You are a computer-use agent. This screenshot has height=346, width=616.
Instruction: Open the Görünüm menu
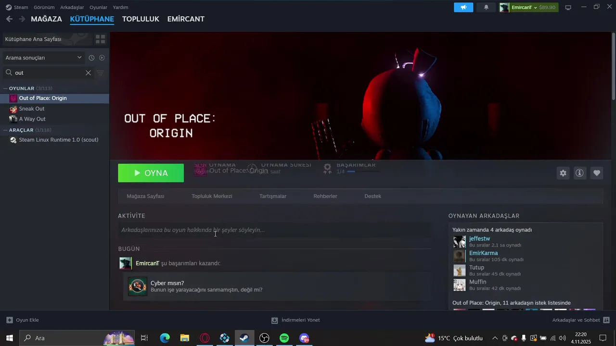[x=44, y=7]
